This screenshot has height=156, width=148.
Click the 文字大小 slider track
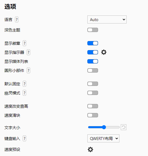click(x=104, y=127)
